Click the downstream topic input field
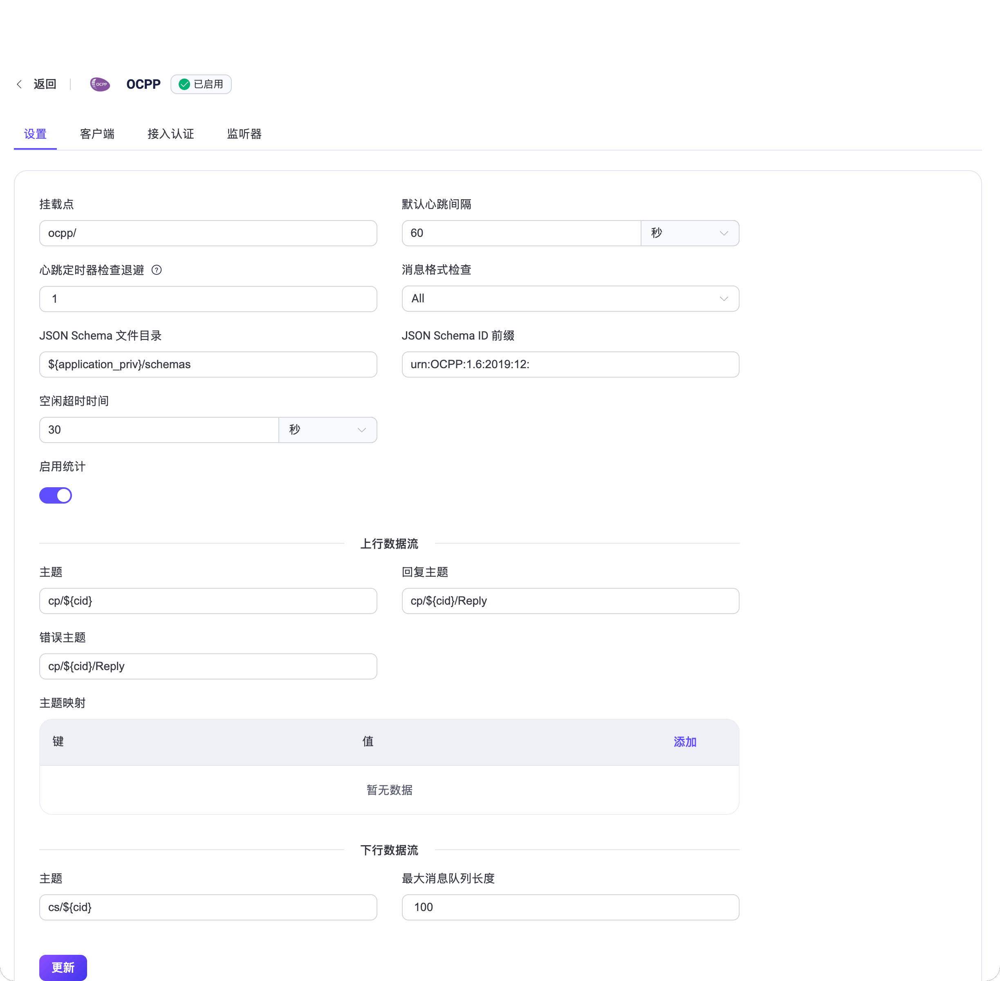 click(x=208, y=907)
